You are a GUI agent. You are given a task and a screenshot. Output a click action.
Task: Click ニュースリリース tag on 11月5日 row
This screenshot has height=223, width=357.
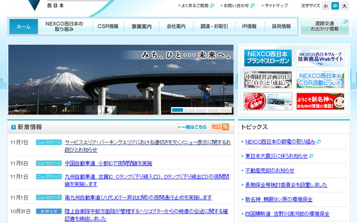[x=49, y=163]
